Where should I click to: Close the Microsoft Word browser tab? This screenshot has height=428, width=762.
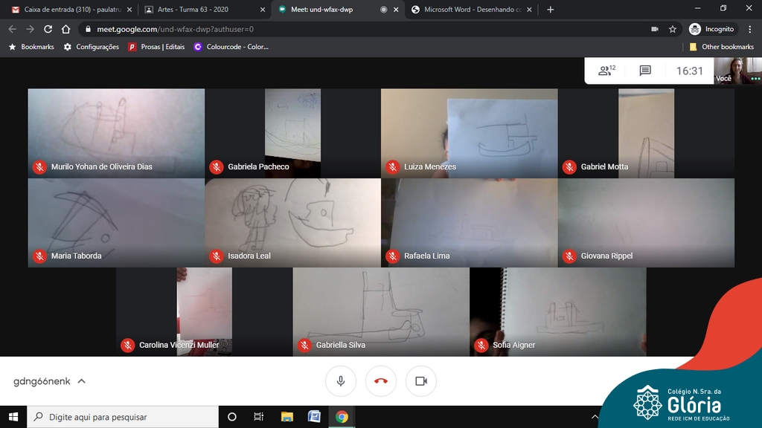tap(529, 10)
